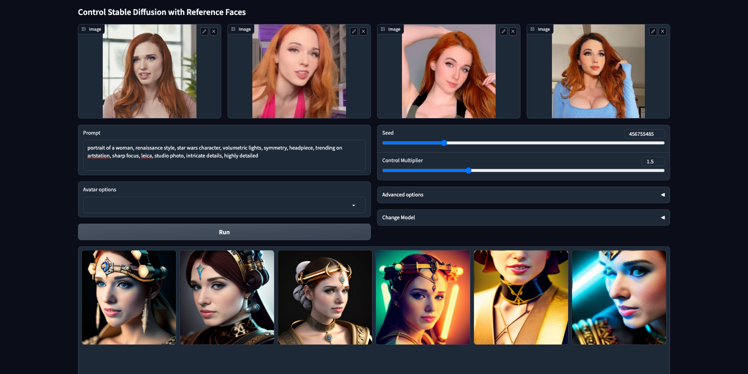748x374 pixels.
Task: Click the Image label icon on fourth upload box
Action: click(533, 29)
